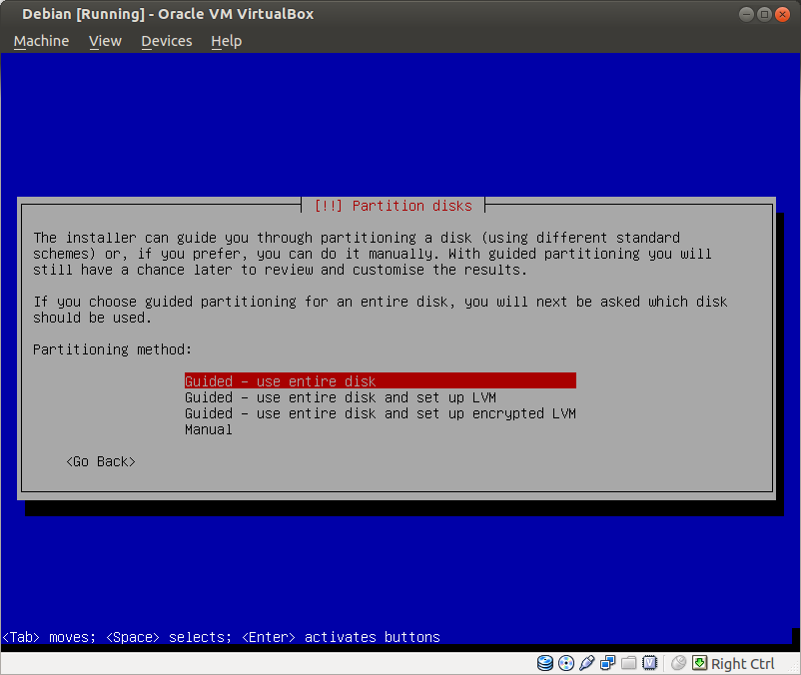Click the virtualization CPU chip indicator

tap(650, 663)
